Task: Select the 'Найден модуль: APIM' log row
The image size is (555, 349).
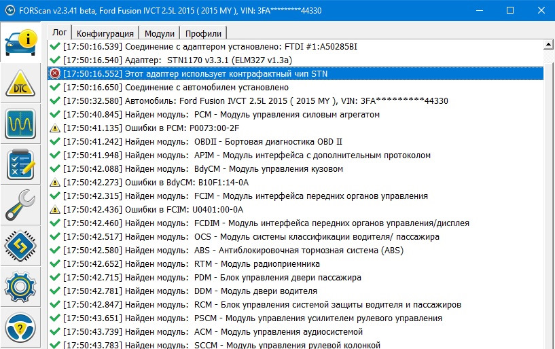Action: coord(296,155)
